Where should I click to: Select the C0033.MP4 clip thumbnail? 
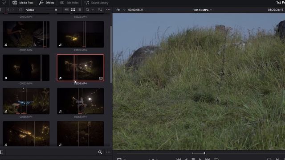point(26,68)
